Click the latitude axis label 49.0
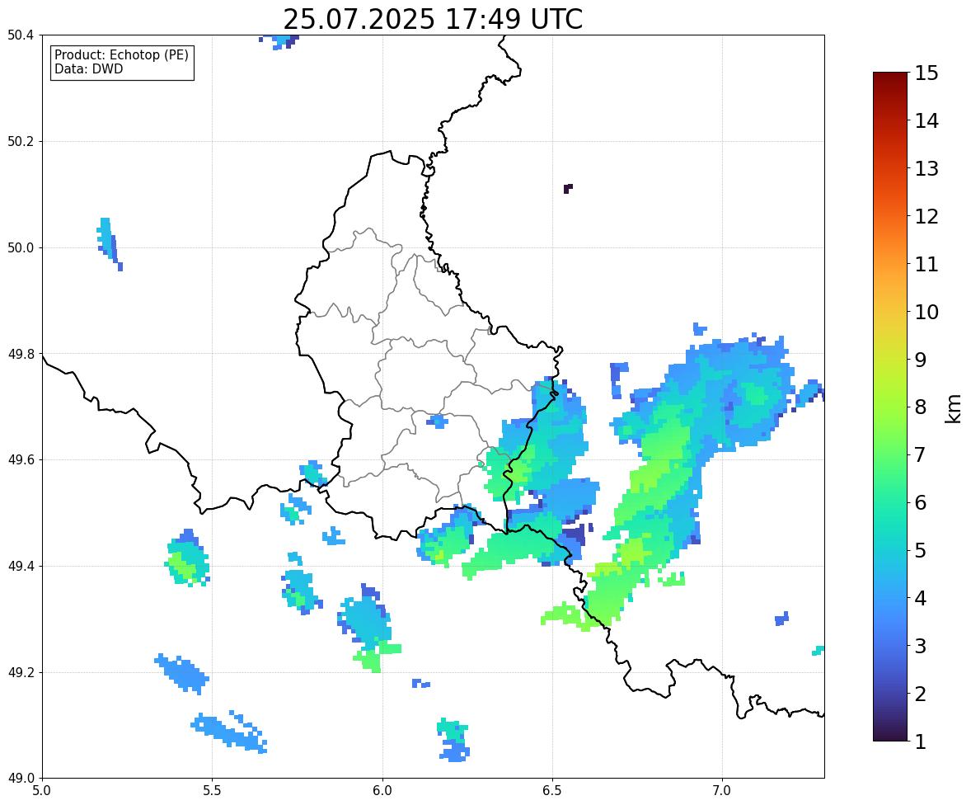Image resolution: width=971 pixels, height=805 pixels. pyautogui.click(x=21, y=779)
